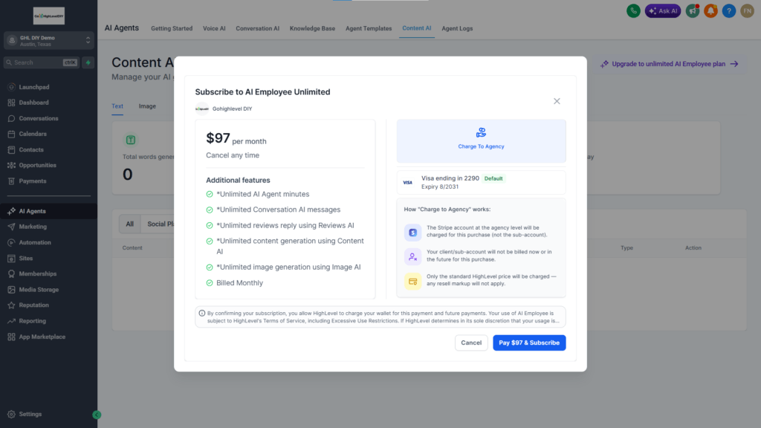Select the Content AI tab
Screen dimensions: 761x428
coord(416,28)
